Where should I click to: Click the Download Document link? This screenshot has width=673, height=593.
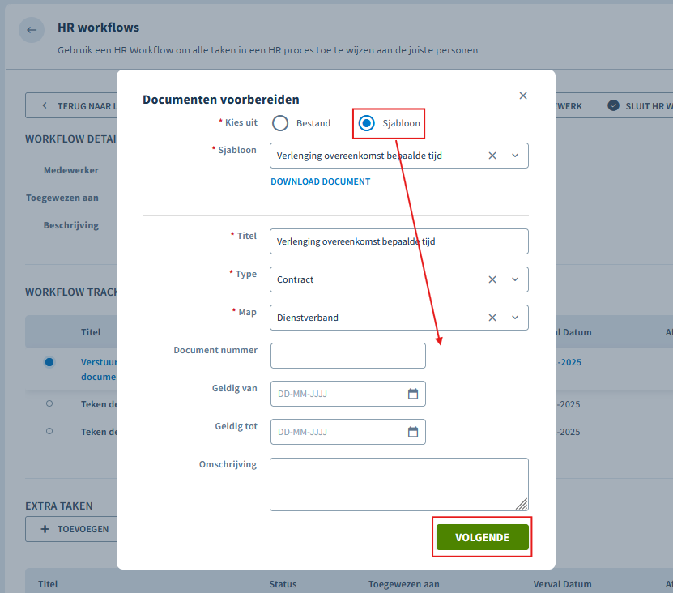click(320, 181)
